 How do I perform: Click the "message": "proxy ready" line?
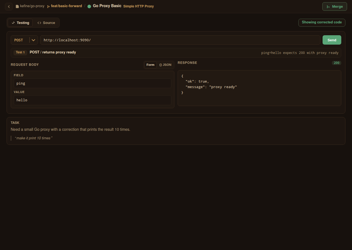[211, 87]
